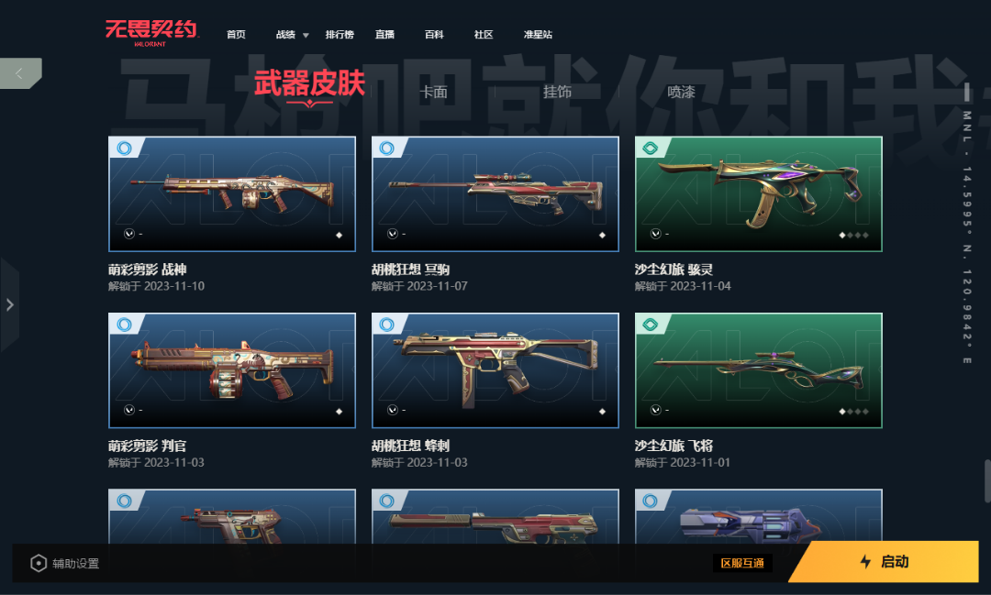
Task: Open the 战绩 dropdown arrow
Action: coord(306,36)
